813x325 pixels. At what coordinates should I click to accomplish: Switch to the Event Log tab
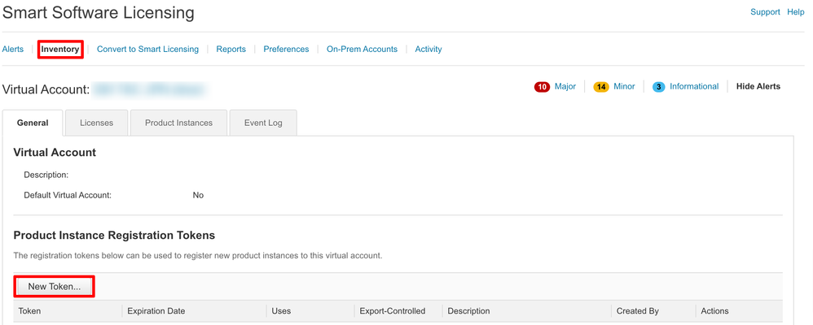click(263, 123)
